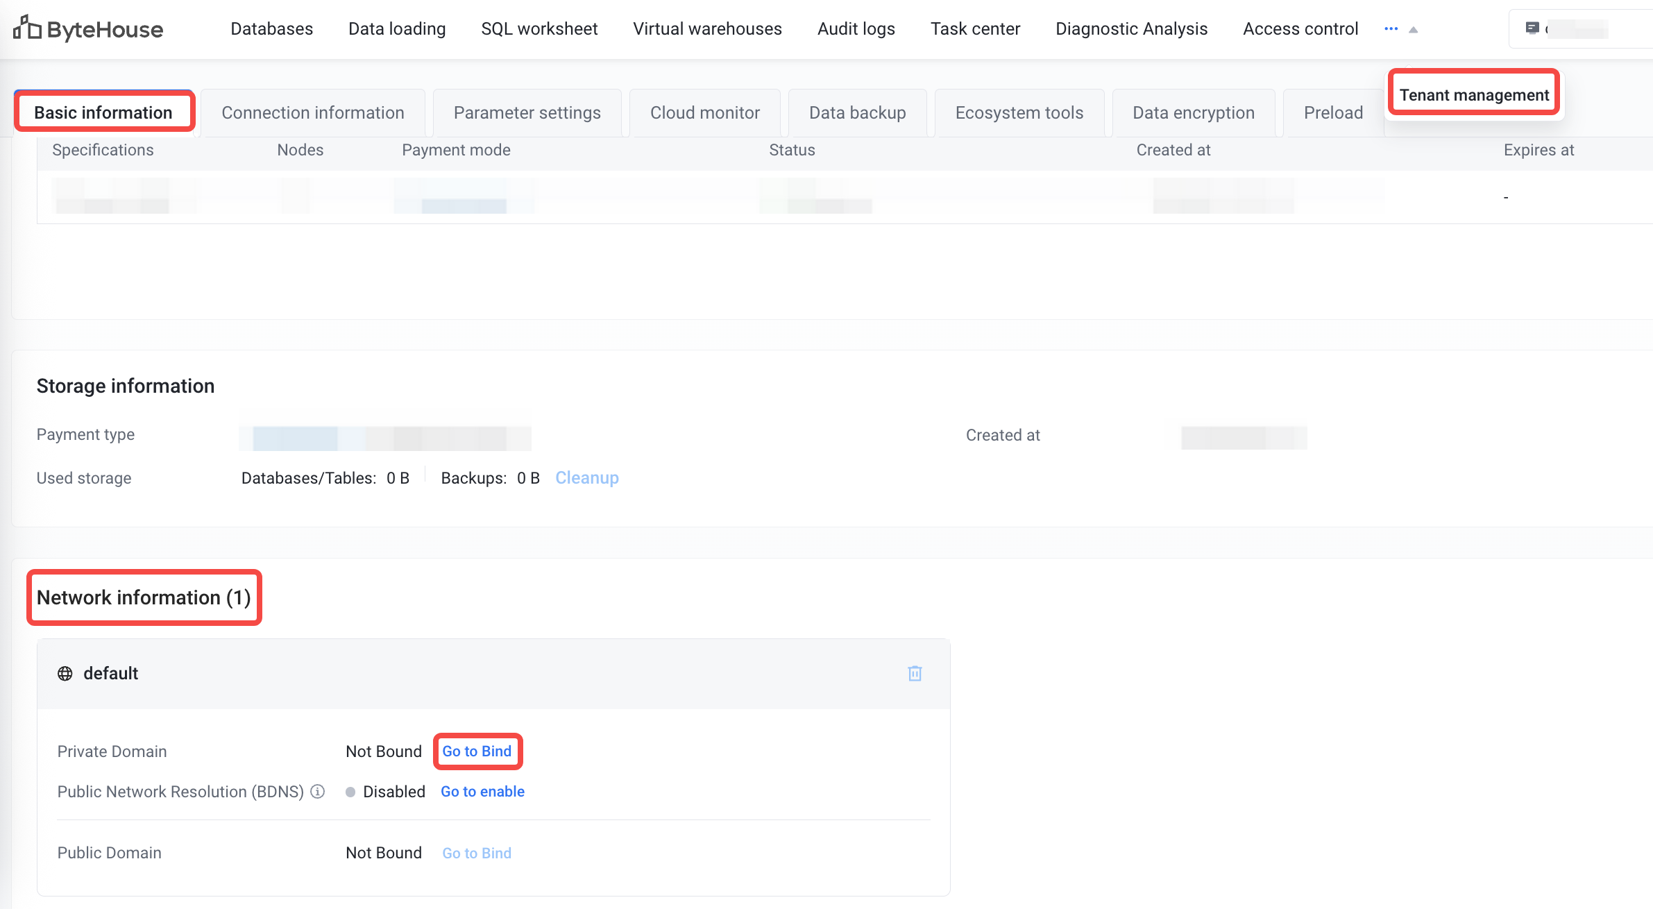Select Tenant management from the dropdown
The image size is (1653, 909).
click(x=1473, y=95)
